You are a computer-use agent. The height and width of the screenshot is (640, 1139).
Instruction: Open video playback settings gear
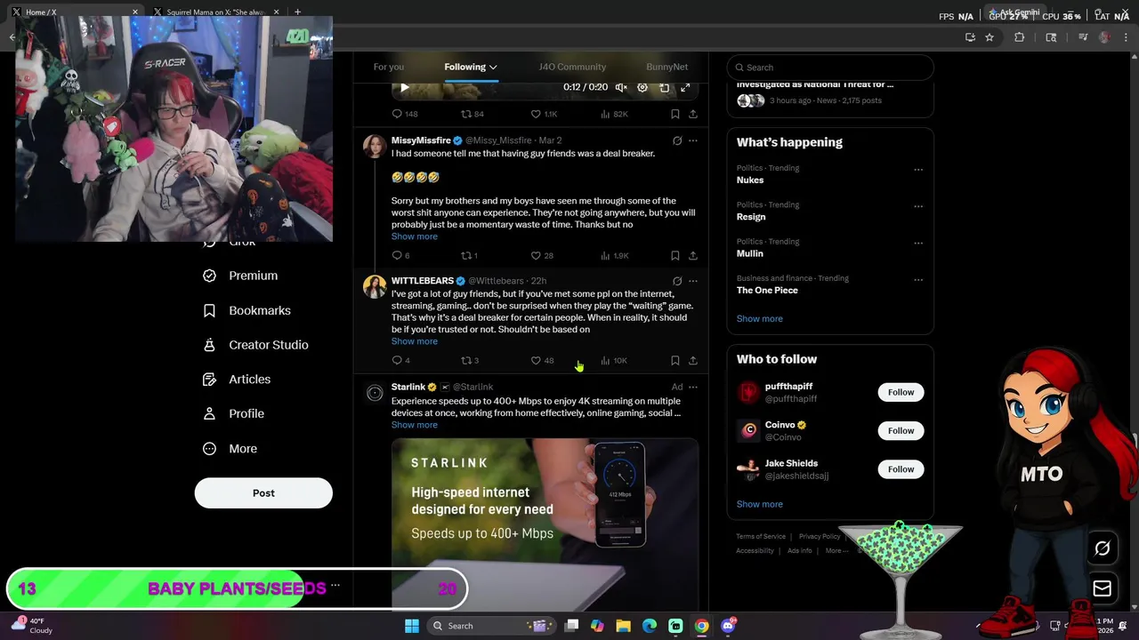click(x=642, y=87)
